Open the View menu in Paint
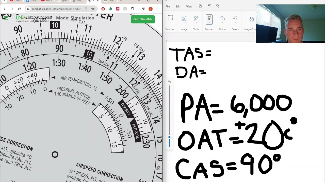 click(189, 6)
